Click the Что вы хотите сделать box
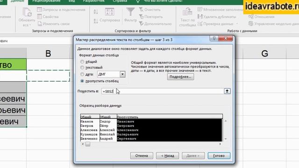This screenshot has height=168, width=299. click(x=163, y=1)
